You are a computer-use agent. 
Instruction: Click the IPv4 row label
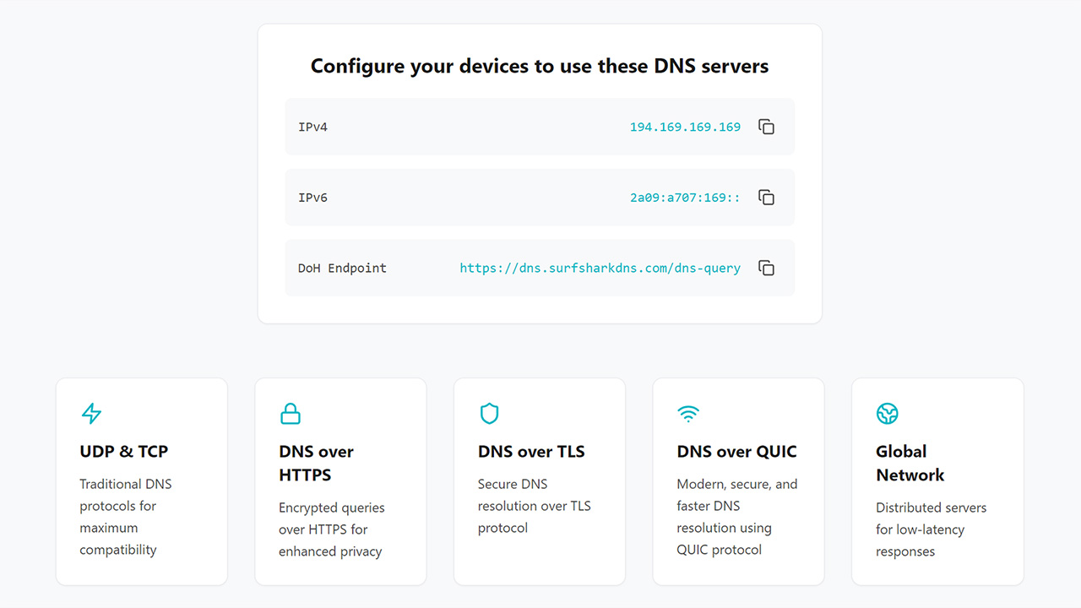(x=312, y=127)
